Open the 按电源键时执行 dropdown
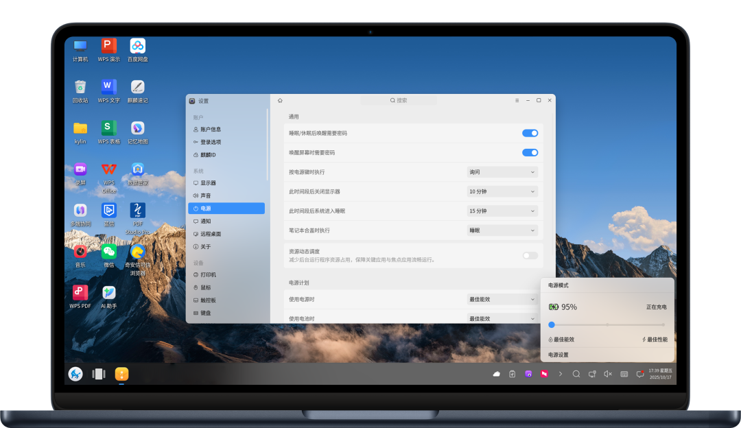Viewport: 741px width, 428px height. (502, 172)
